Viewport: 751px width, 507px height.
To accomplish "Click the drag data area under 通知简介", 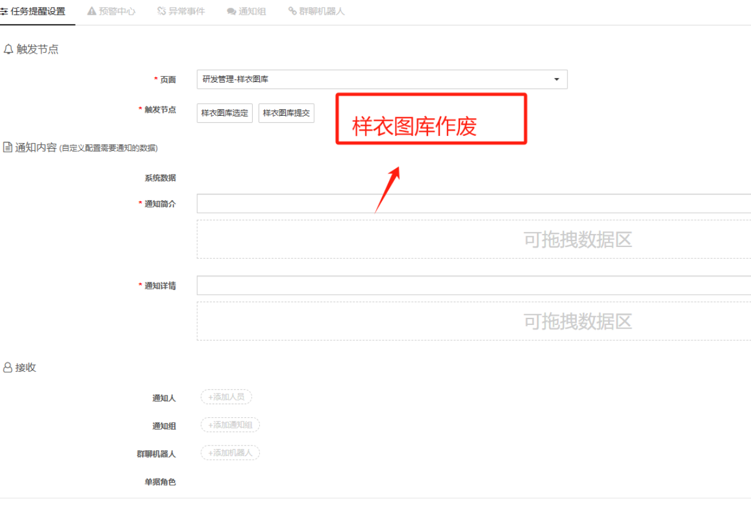I will tap(474, 239).
